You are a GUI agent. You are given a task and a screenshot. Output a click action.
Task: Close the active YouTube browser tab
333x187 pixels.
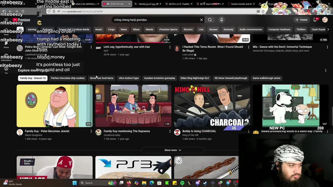coord(129,4)
